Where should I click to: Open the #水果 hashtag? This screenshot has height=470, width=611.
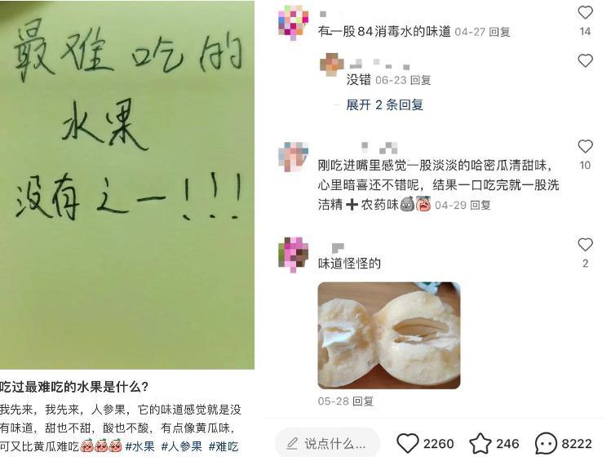point(139,446)
